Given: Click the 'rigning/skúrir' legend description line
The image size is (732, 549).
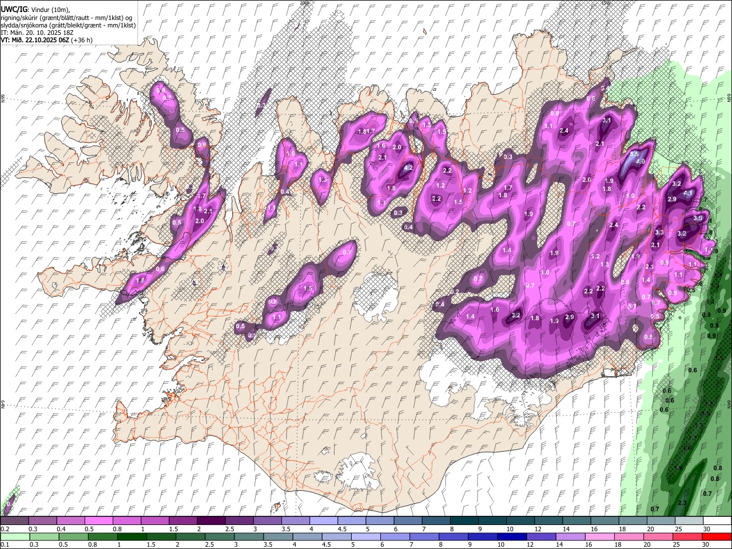Looking at the screenshot, I should coord(66,17).
